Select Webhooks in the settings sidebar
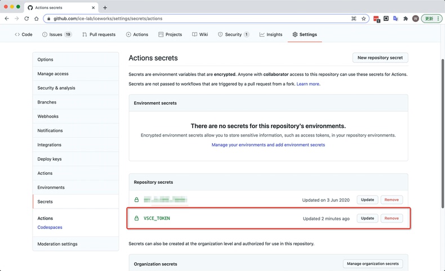Image resolution: width=445 pixels, height=271 pixels. tap(48, 116)
